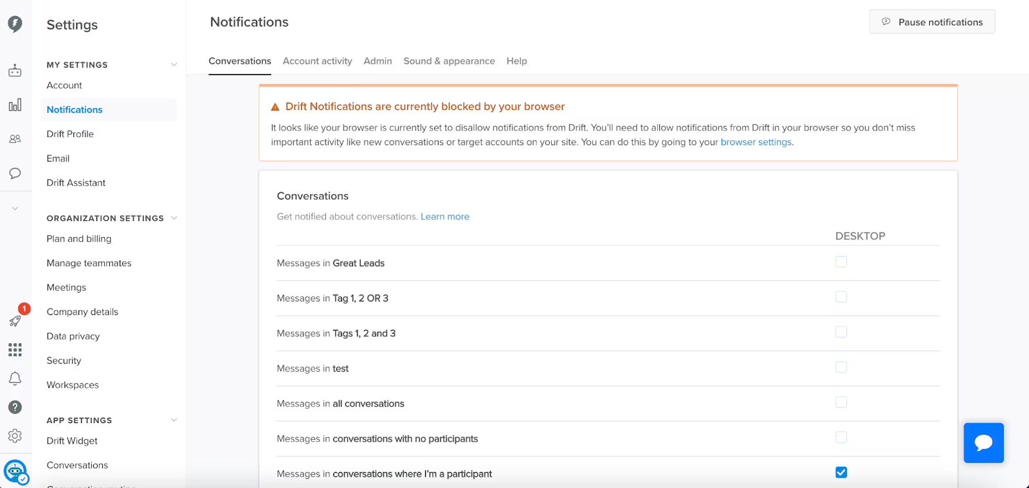Switch to the Admin tab
The image size is (1029, 488).
coord(378,61)
